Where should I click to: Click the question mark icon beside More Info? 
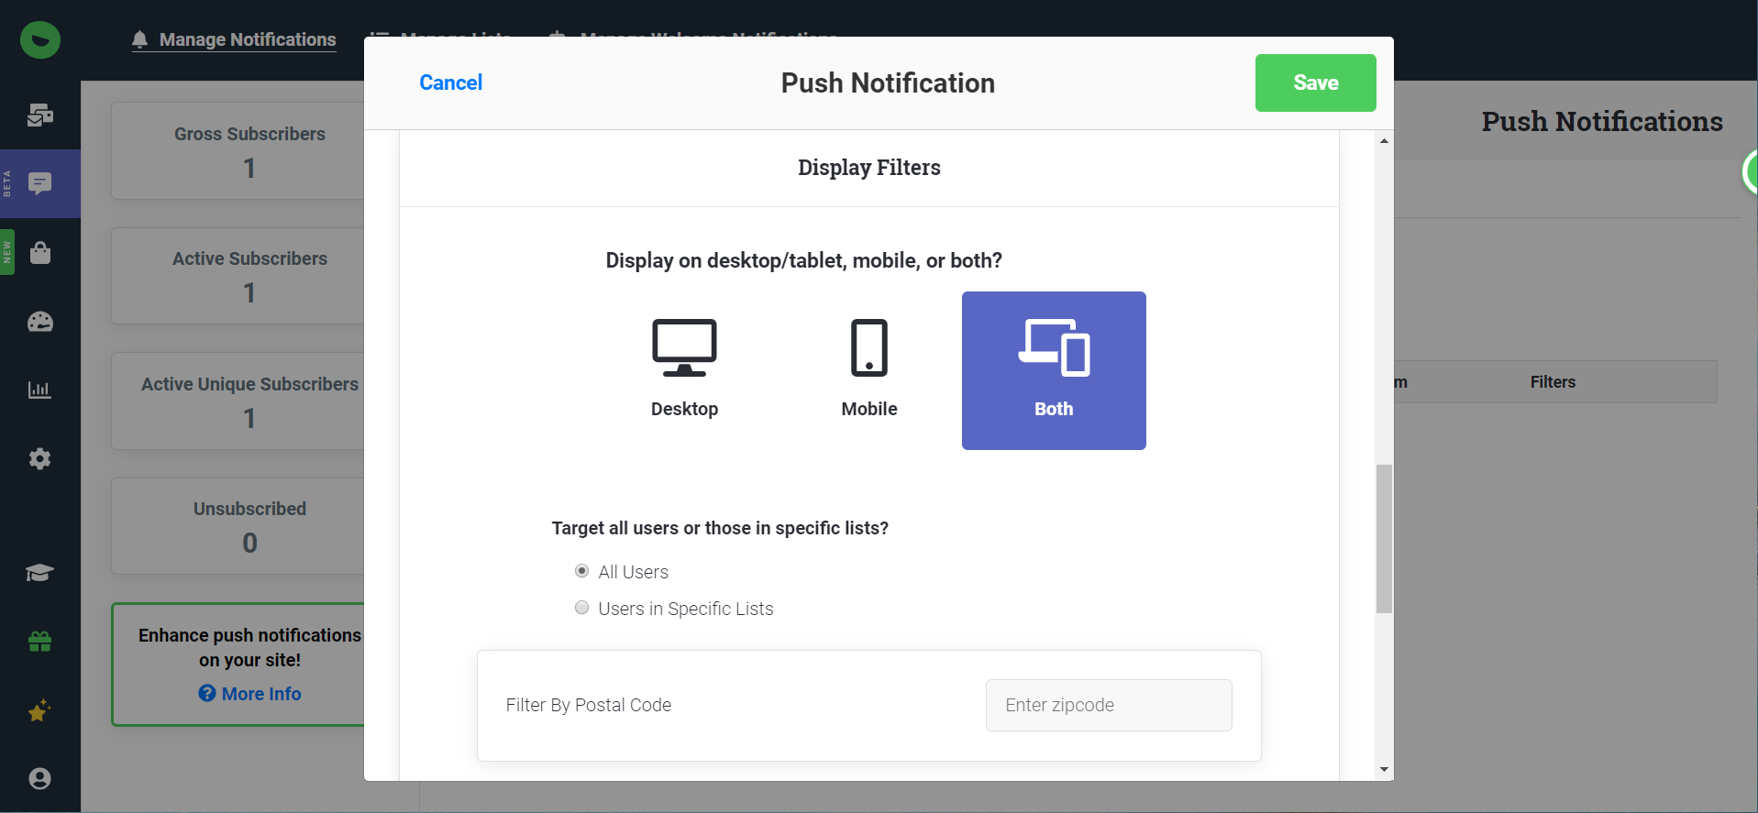point(207,693)
